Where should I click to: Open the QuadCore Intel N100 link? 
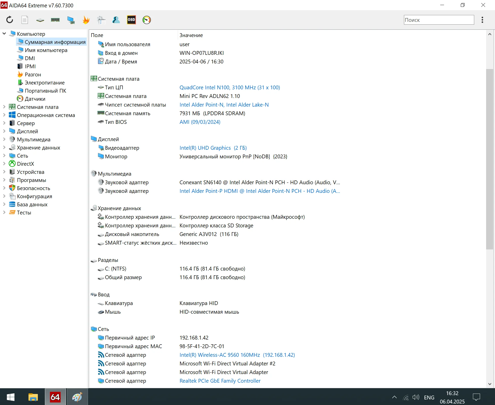click(229, 87)
